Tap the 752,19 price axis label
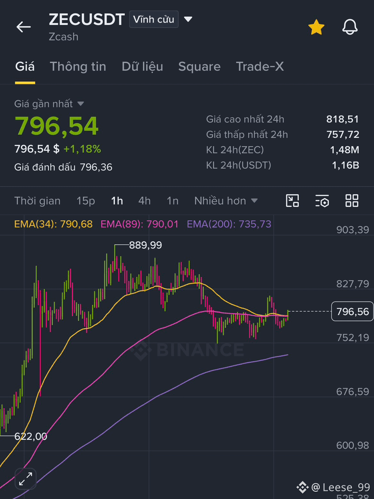Image resolution: width=374 pixels, height=499 pixels. pyautogui.click(x=353, y=337)
